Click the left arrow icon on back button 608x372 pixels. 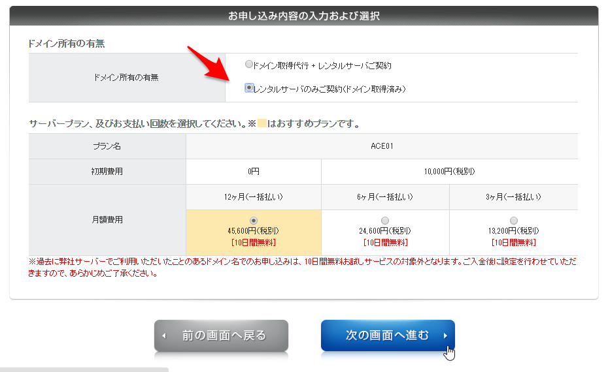tap(164, 336)
